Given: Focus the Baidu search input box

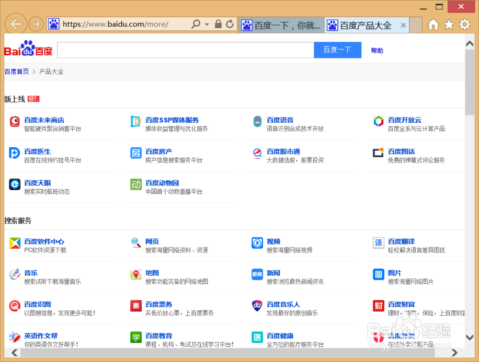Looking at the screenshot, I should pos(185,50).
